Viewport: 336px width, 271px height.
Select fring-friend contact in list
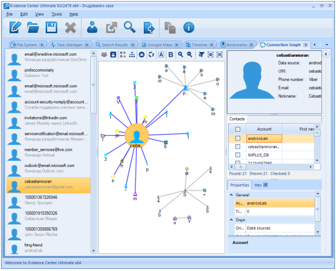point(48,248)
